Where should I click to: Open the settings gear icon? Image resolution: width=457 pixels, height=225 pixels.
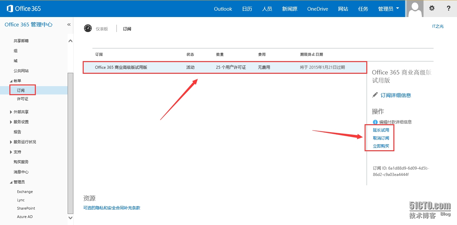[x=432, y=8]
